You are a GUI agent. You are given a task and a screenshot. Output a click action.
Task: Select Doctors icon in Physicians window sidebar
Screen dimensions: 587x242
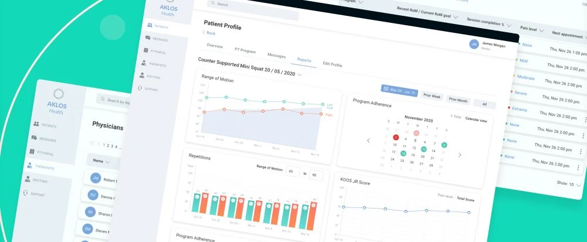26,180
